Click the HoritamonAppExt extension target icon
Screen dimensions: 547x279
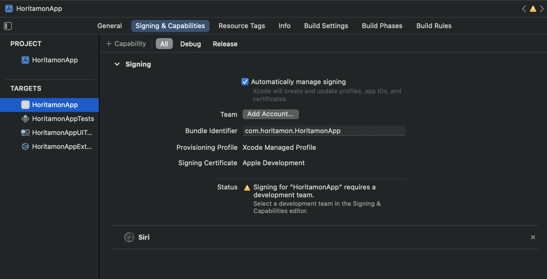26,147
